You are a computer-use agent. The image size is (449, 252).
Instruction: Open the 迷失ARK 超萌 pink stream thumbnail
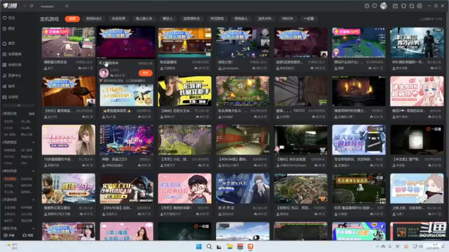[x=416, y=91]
